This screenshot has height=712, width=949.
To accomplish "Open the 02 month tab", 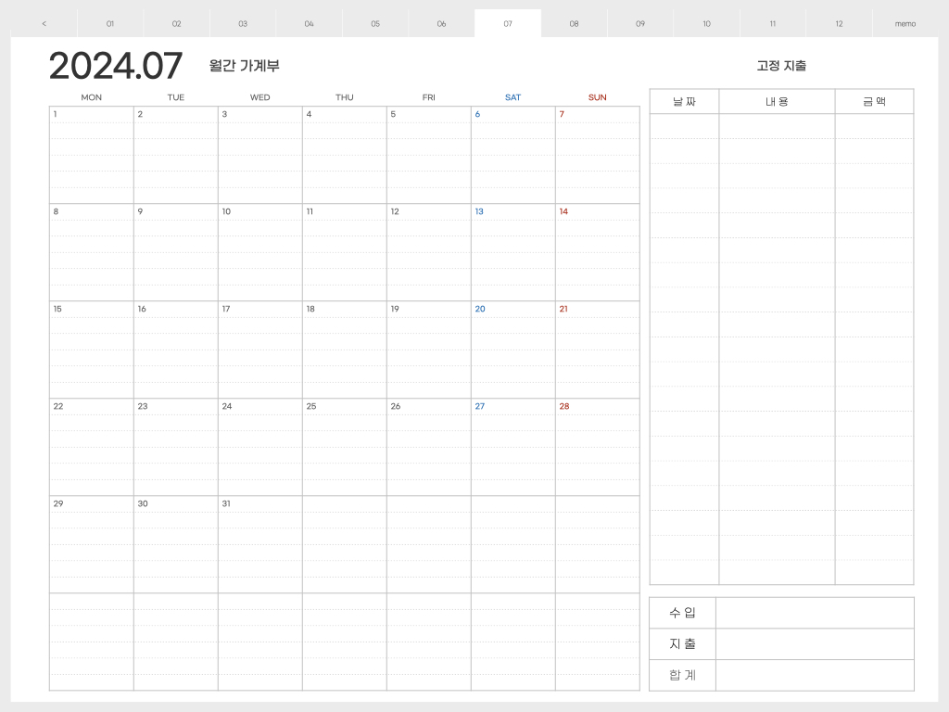I will [x=177, y=23].
